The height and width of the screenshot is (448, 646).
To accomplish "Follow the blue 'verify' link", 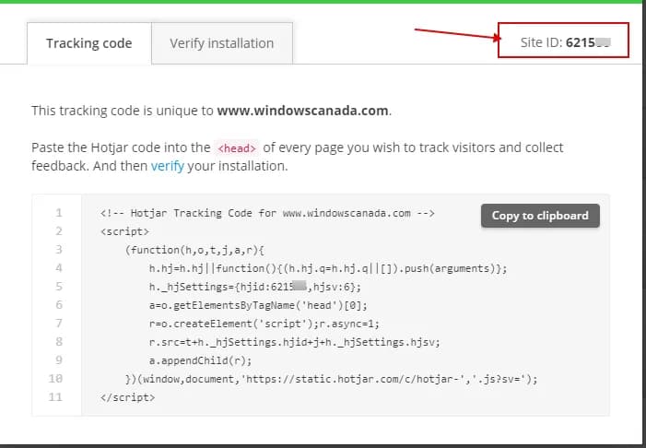I will tap(168, 166).
